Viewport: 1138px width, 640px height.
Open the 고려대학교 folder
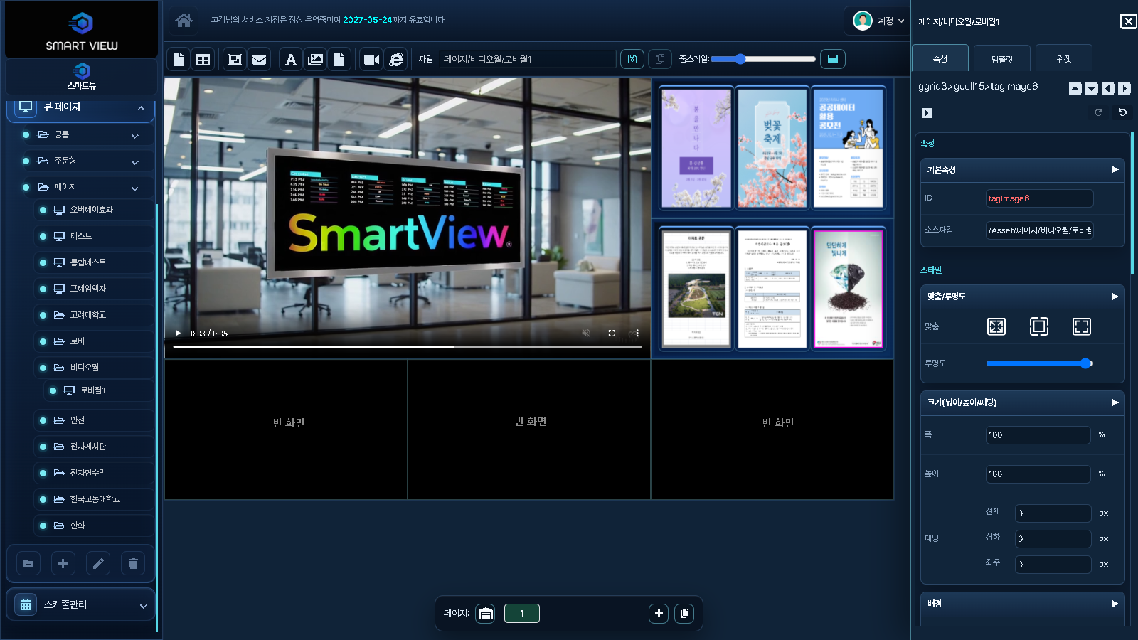coord(95,315)
